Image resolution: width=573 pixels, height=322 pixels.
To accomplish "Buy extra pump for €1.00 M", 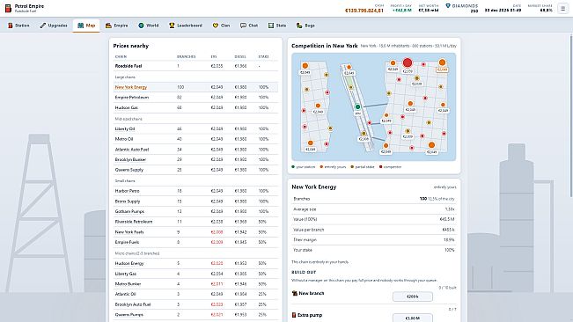I will (x=413, y=318).
